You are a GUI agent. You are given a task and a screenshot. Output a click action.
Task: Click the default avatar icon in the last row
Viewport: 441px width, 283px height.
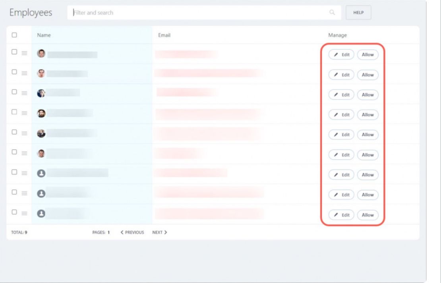coord(41,214)
